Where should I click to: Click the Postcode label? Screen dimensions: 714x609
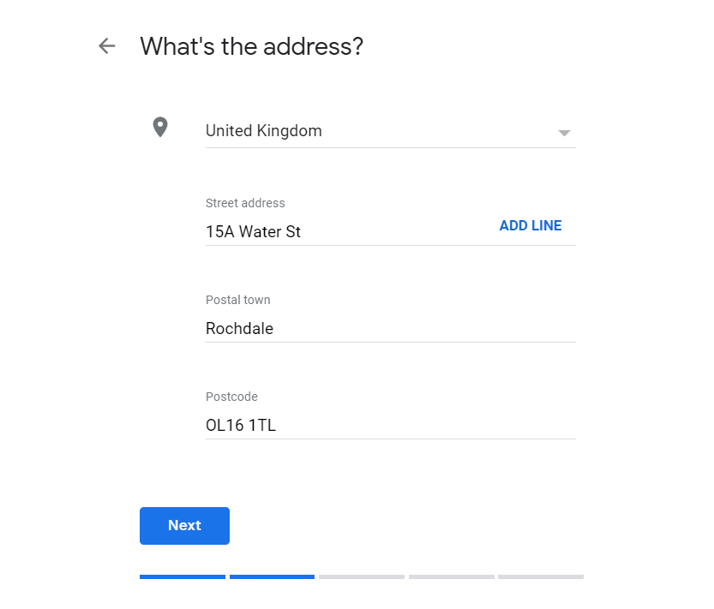[231, 397]
